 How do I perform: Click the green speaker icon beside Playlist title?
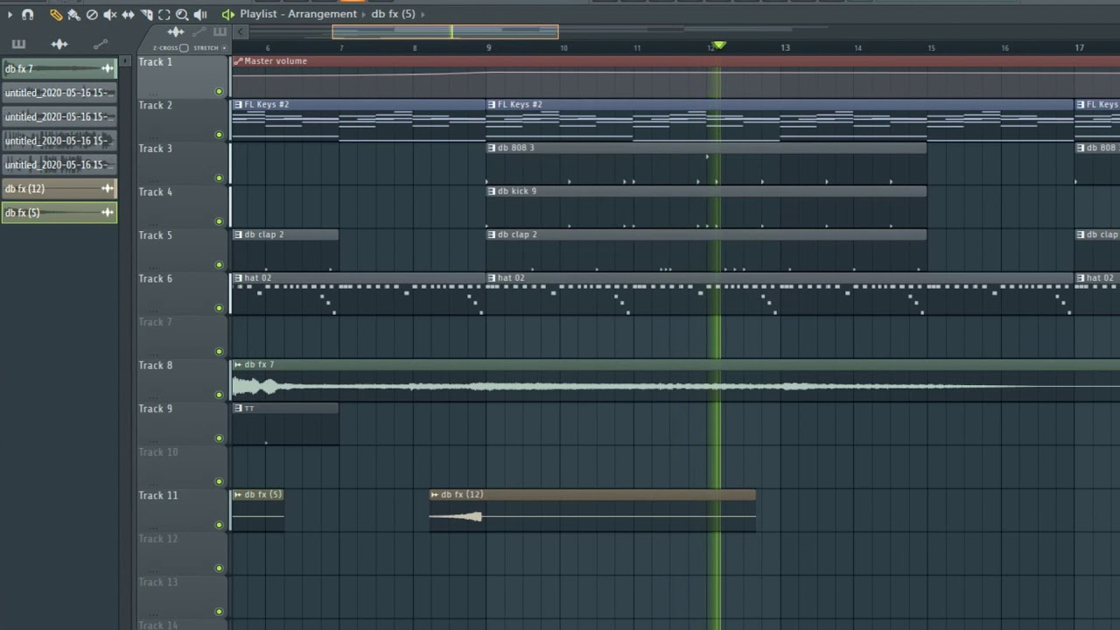point(227,14)
